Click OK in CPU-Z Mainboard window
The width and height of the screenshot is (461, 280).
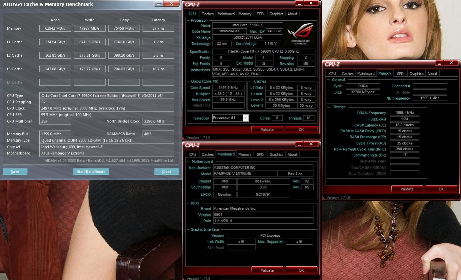tap(301, 270)
